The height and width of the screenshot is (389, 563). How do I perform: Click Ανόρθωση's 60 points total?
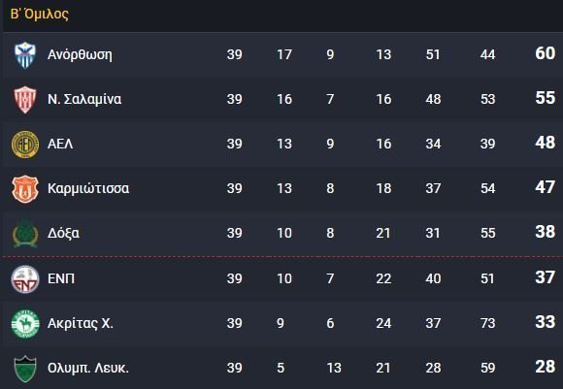tap(546, 53)
